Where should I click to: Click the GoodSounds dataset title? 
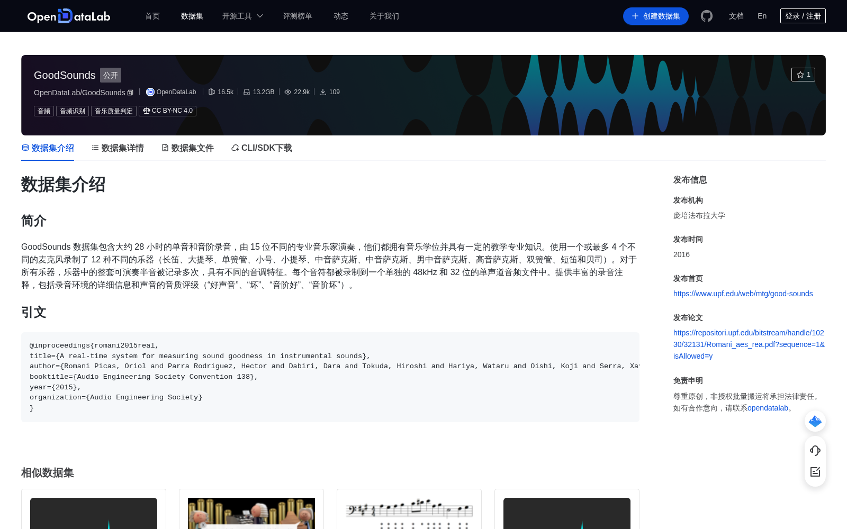(x=65, y=75)
